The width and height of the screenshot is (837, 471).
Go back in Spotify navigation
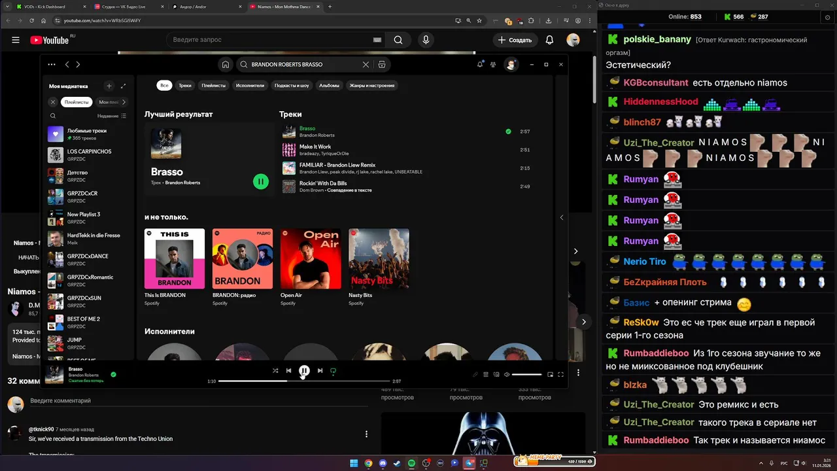point(67,65)
